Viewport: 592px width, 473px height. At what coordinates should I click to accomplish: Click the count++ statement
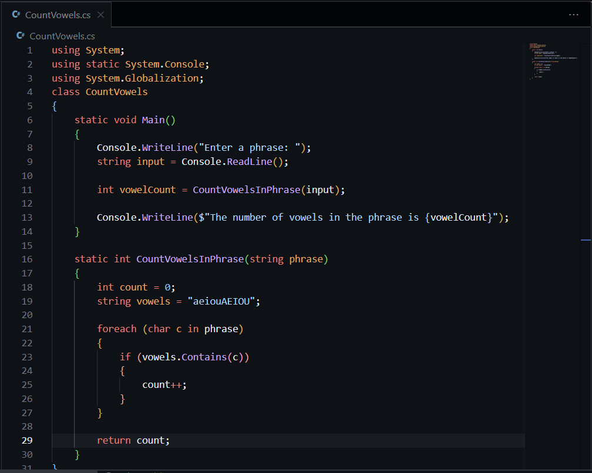click(164, 384)
